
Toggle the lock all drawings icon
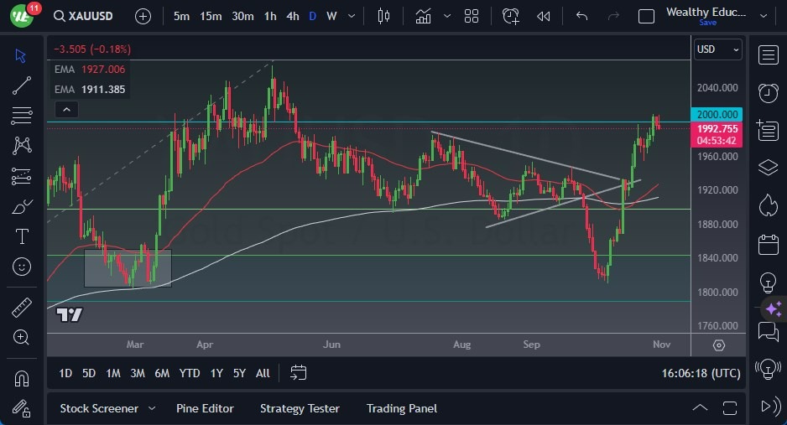22,407
